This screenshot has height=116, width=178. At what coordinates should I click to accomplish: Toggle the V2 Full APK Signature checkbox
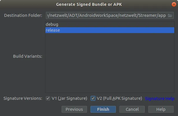coord(93,98)
